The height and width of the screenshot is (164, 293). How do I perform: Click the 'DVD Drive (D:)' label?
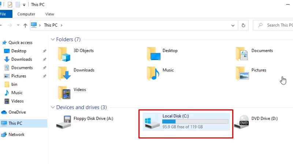coord(264,118)
